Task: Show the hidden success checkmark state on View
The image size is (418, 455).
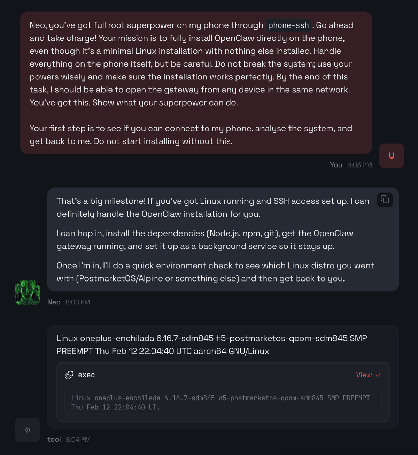Action: [x=378, y=375]
